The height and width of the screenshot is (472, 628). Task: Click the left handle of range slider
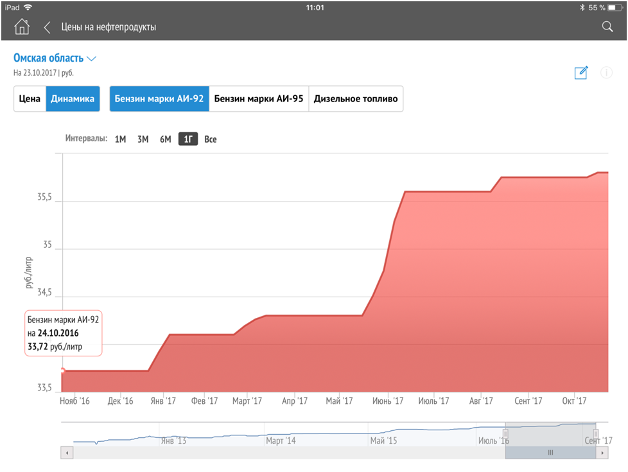[505, 436]
